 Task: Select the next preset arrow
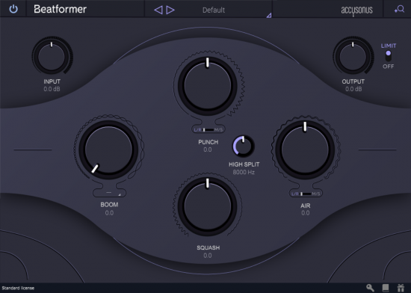tap(170, 10)
